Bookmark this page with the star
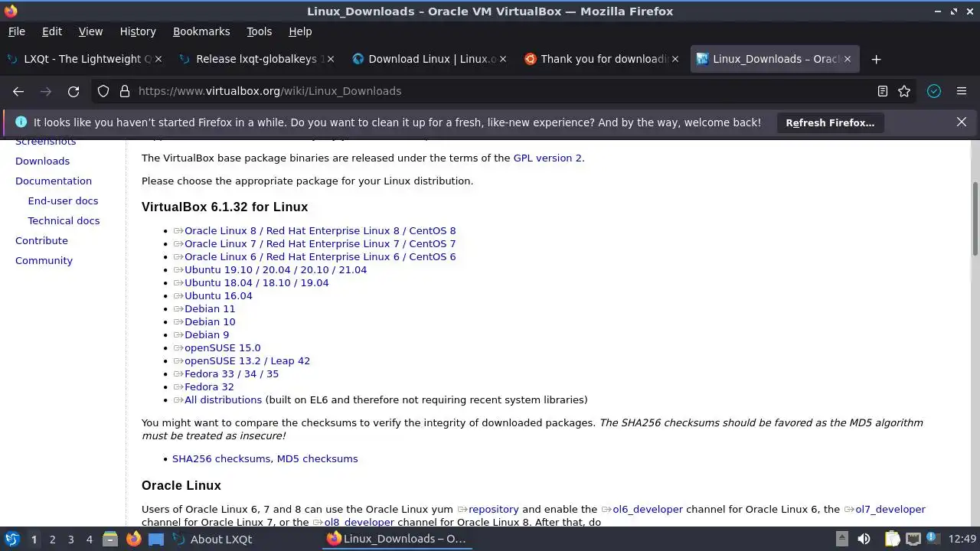 coord(904,91)
